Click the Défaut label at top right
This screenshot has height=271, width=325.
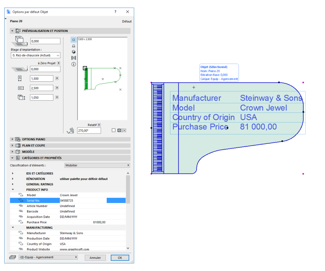[x=127, y=21]
